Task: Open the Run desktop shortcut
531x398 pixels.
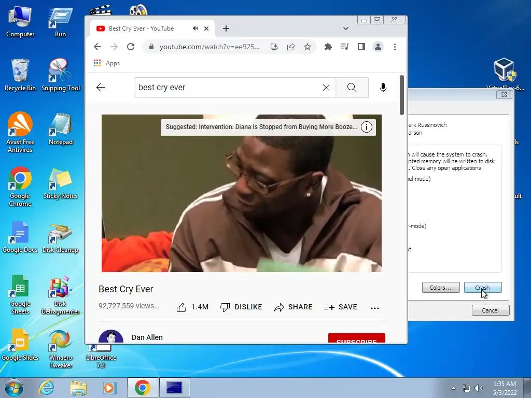Action: (60, 22)
